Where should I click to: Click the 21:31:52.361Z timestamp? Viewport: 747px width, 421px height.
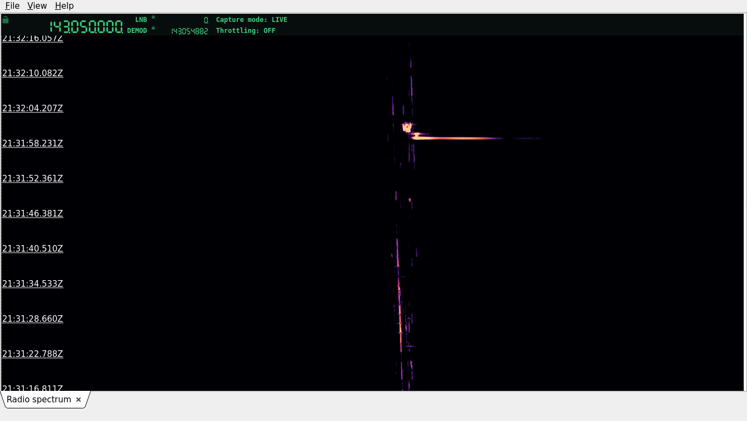click(x=32, y=178)
